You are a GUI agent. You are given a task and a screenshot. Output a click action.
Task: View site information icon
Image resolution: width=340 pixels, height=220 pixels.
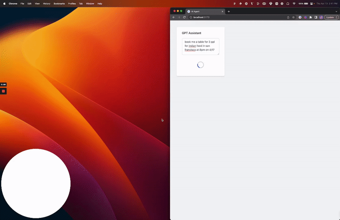point(191,17)
